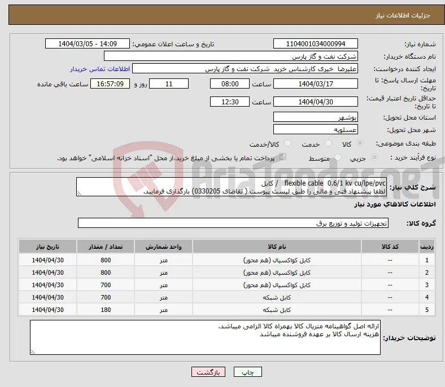Click the نام کالا column header
Screen dimensions: 445x387
tap(277, 247)
